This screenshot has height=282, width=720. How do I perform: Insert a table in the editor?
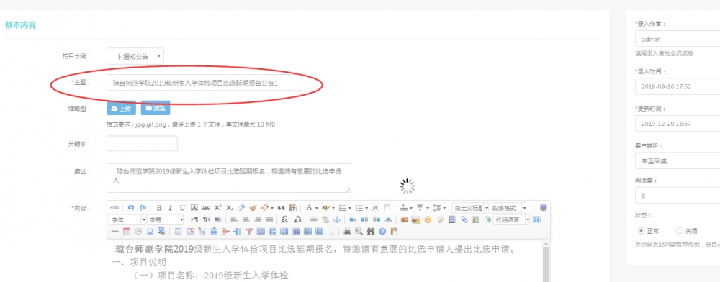click(x=178, y=231)
